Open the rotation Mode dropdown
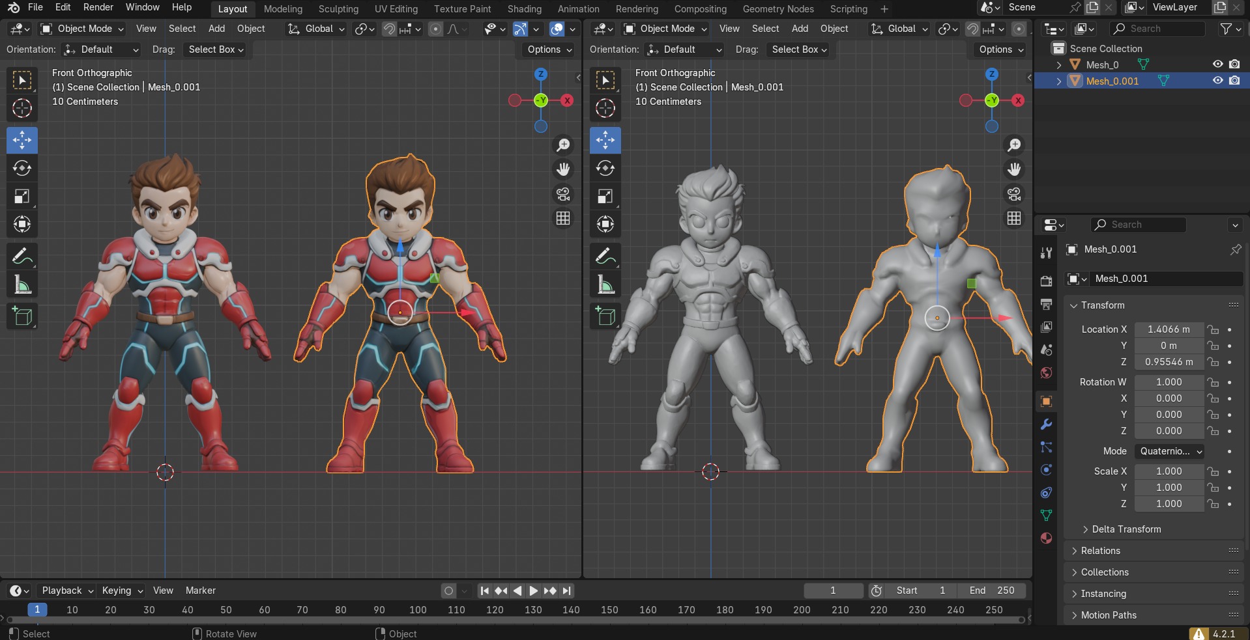Viewport: 1250px width, 640px height. (x=1170, y=451)
